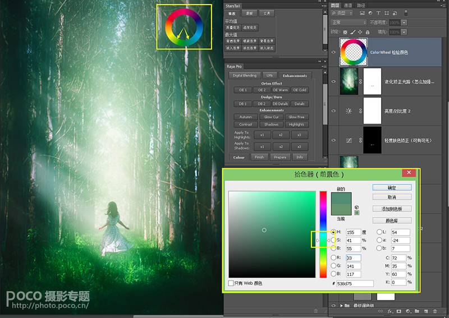Open the opacity 100% dropdown arrow
This screenshot has width=449, height=318.
[404, 22]
